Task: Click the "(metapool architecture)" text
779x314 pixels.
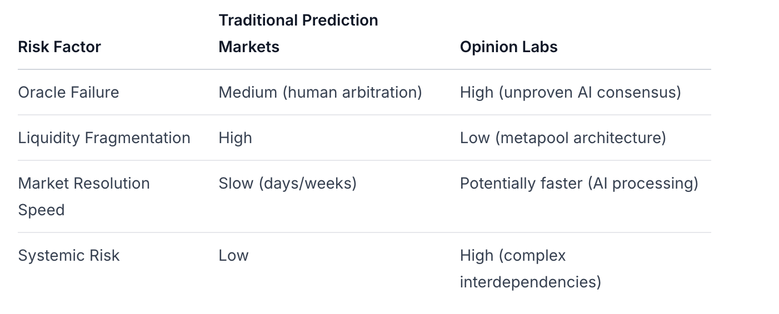Action: pos(580,138)
